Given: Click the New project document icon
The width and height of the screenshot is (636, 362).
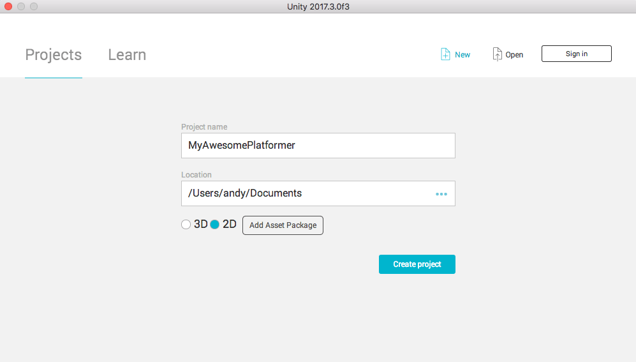Looking at the screenshot, I should click(445, 54).
